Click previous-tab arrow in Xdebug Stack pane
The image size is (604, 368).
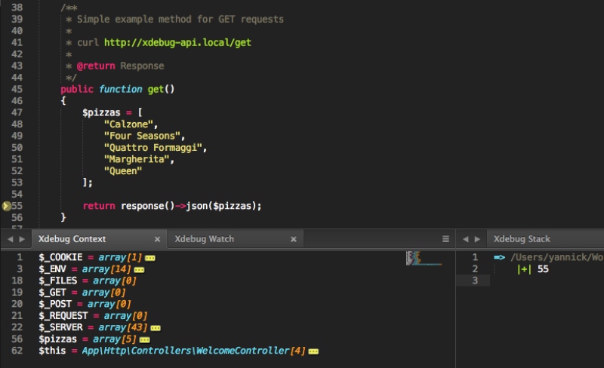point(464,239)
